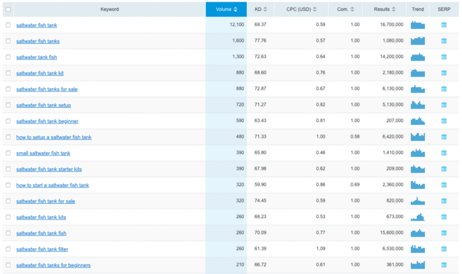462x274 pixels.
Task: Open keyword link saltwater fish tank kit
Action: (x=40, y=73)
